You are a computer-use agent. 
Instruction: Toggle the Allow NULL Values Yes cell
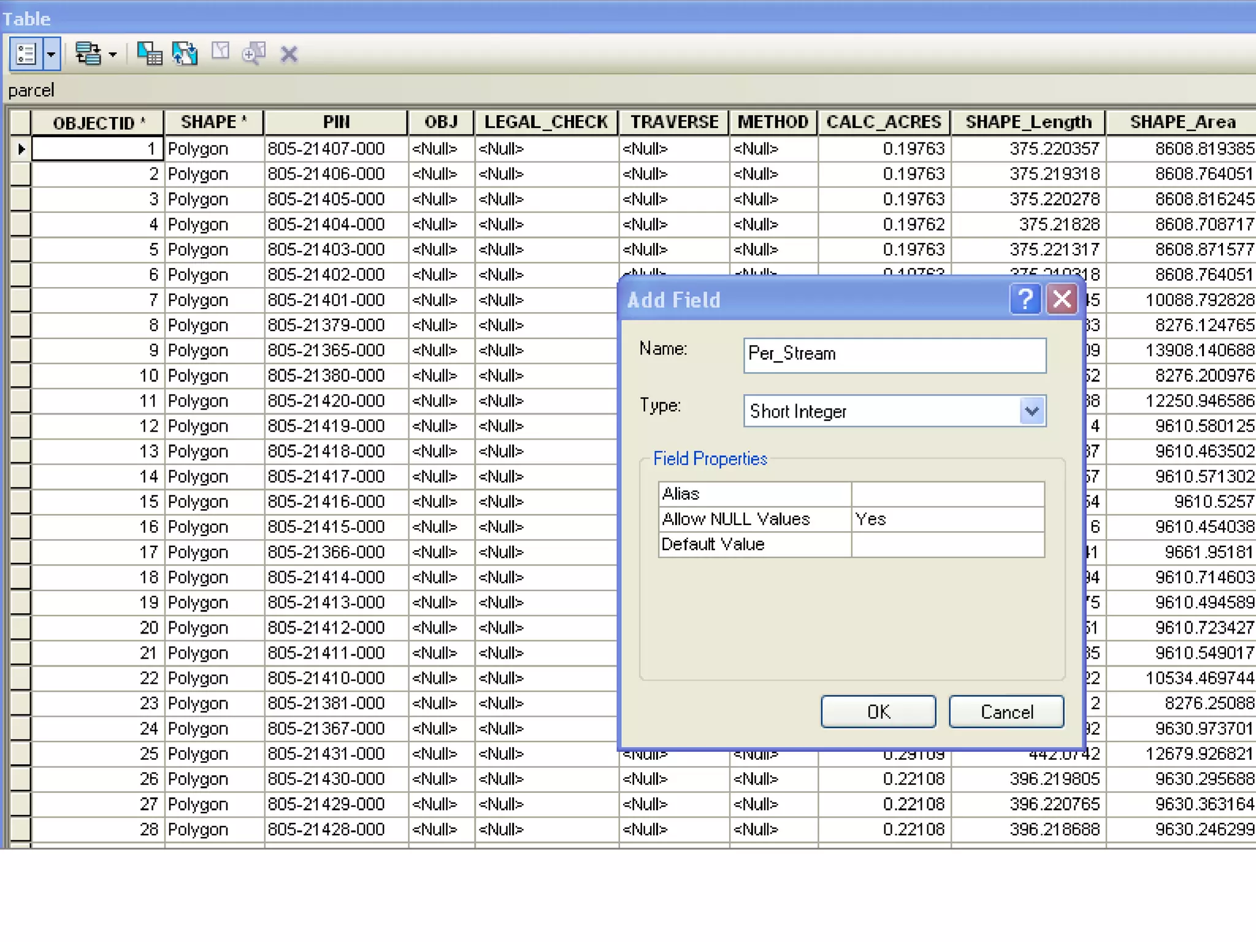[x=948, y=519]
